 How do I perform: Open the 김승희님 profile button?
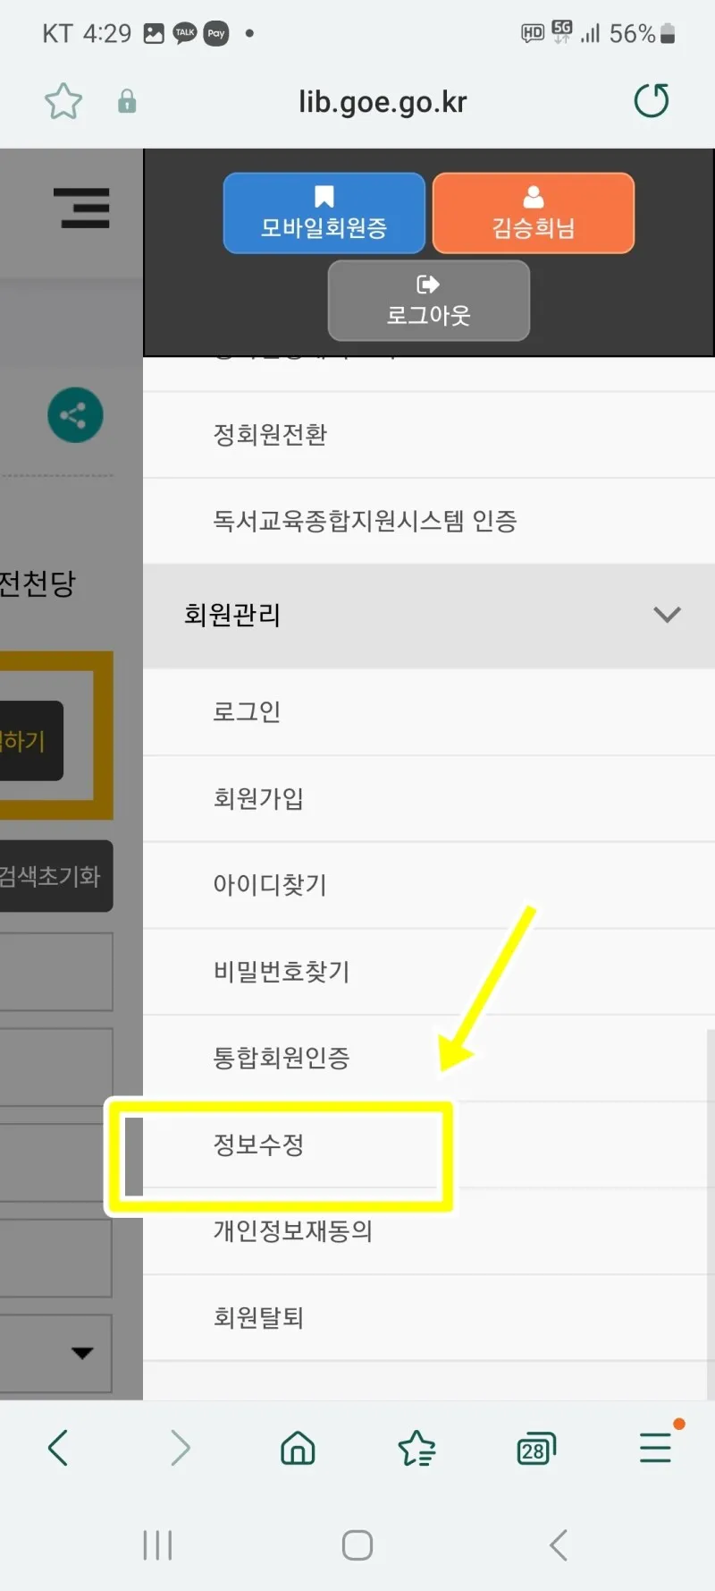(x=534, y=213)
